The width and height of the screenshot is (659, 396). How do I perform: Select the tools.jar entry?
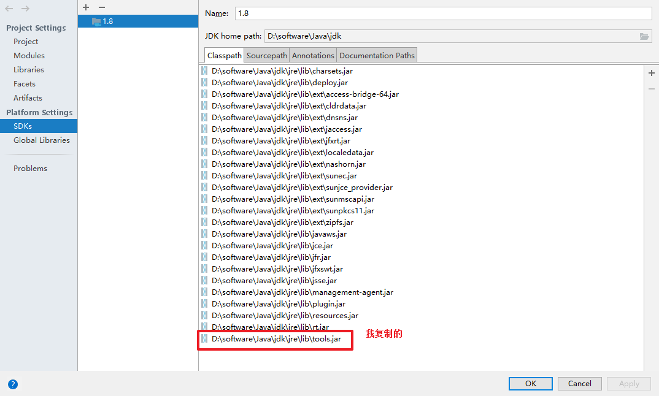coord(277,339)
